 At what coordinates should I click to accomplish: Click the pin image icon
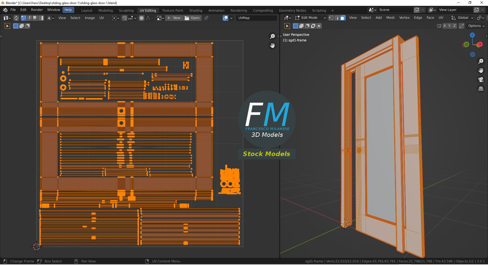pyautogui.click(x=206, y=18)
